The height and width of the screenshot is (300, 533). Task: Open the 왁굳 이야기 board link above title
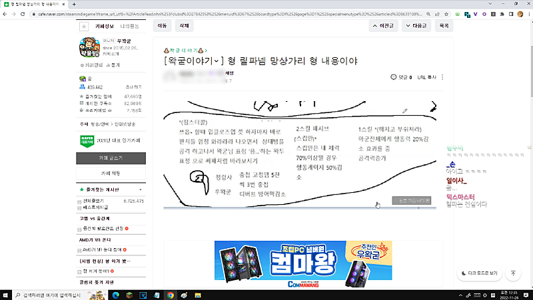(186, 51)
